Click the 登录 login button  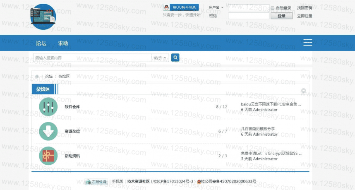tap(281, 16)
